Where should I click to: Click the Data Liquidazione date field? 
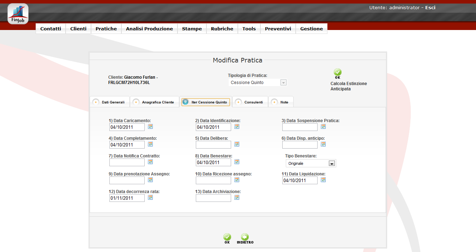point(300,180)
